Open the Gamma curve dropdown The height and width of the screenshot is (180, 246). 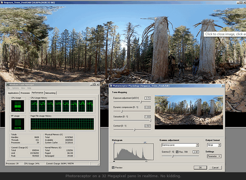point(180,145)
